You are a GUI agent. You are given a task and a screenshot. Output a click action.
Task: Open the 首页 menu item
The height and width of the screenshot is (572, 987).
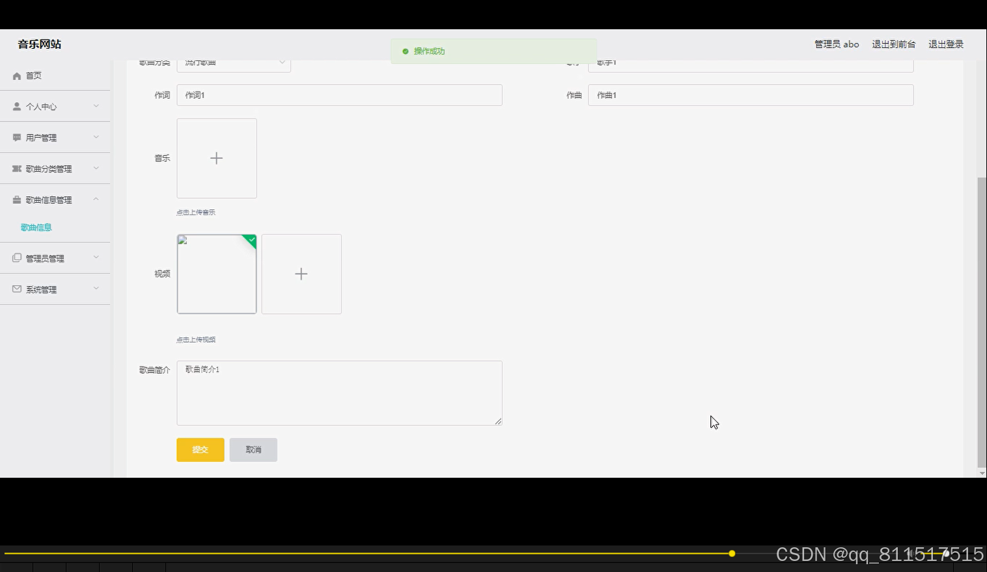pyautogui.click(x=55, y=76)
